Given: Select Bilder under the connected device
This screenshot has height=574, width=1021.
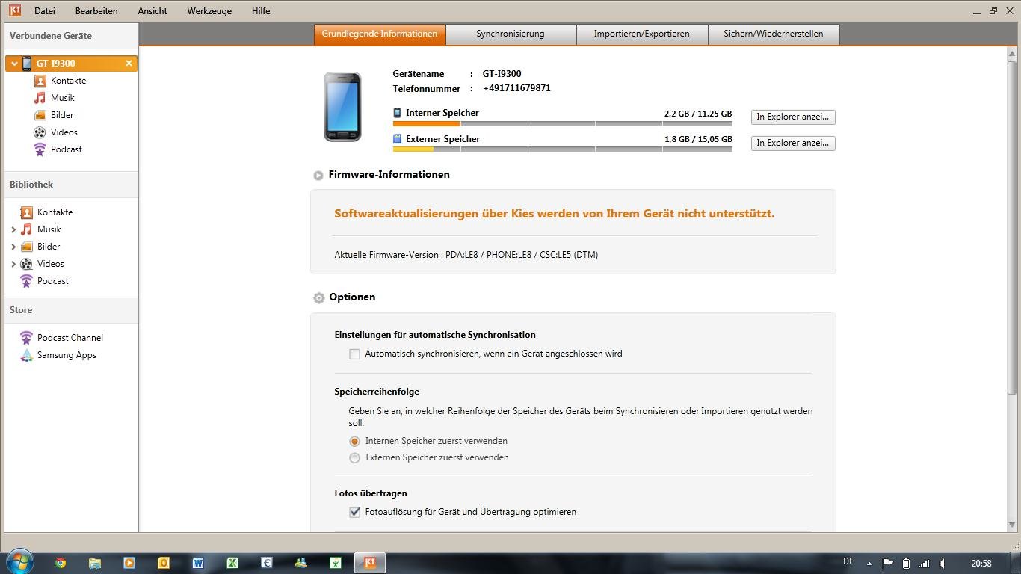Looking at the screenshot, I should (x=61, y=115).
